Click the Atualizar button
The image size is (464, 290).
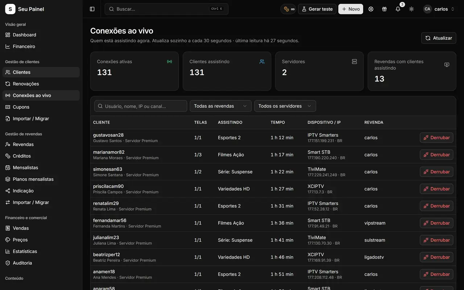tap(439, 38)
